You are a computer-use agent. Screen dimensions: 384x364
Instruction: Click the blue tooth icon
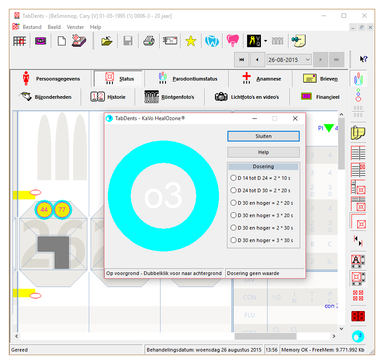tap(212, 41)
